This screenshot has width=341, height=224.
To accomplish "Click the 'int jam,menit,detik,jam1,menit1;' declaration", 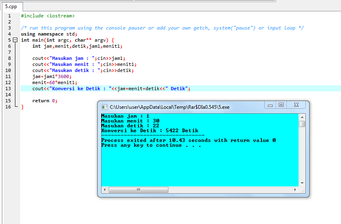I will [x=78, y=46].
